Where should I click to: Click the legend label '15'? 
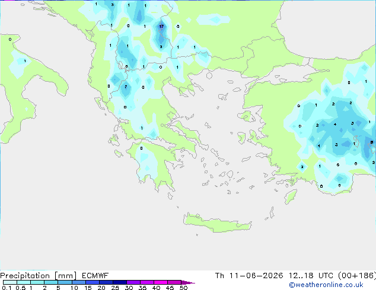[88, 288]
